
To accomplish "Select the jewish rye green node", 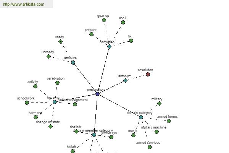I will click(x=111, y=137).
